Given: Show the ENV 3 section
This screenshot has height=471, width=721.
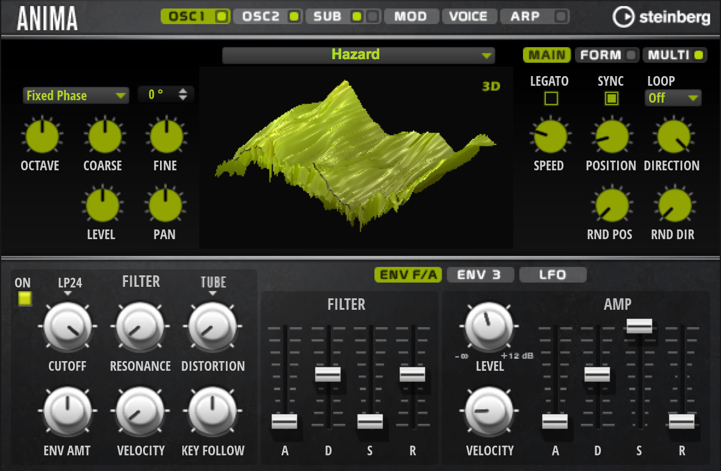Looking at the screenshot, I should point(479,275).
